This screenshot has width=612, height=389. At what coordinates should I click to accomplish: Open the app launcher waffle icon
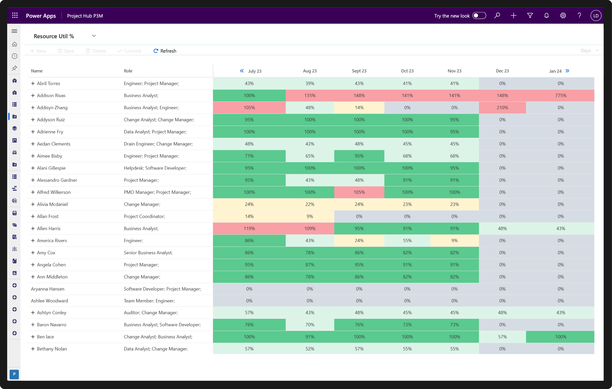point(15,16)
